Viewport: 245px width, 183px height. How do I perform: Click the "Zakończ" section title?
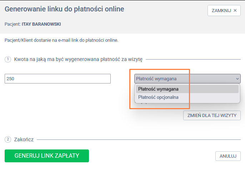coord(24,139)
